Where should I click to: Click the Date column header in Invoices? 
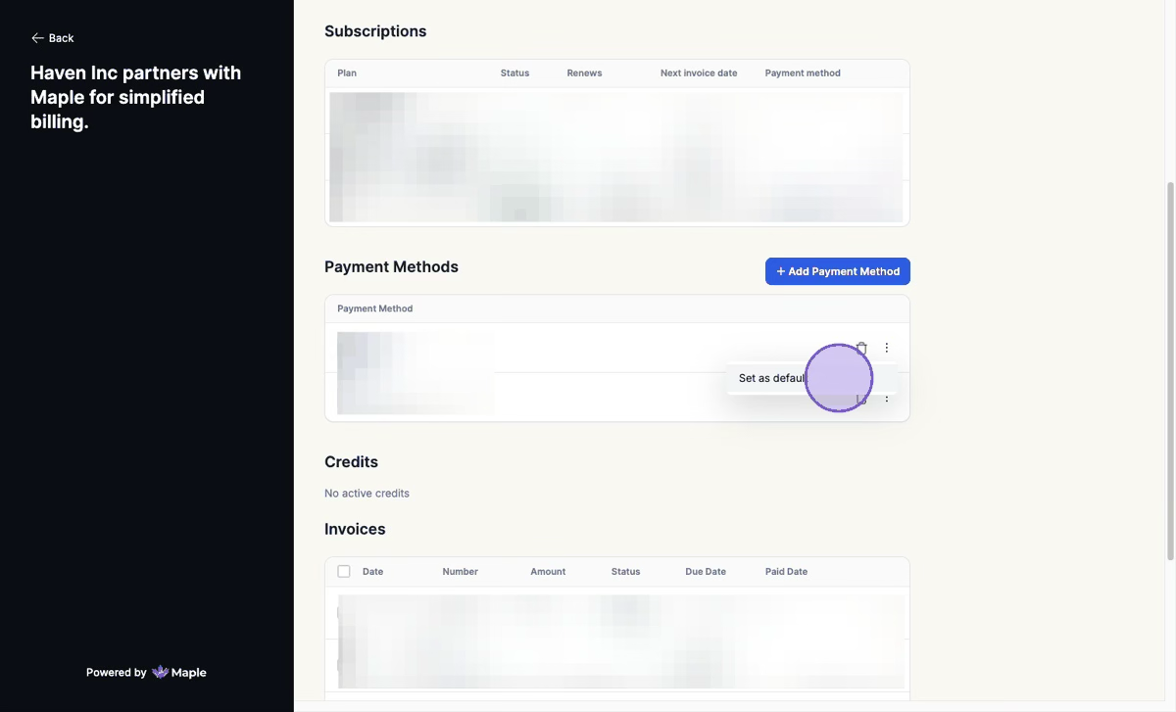pyautogui.click(x=372, y=571)
